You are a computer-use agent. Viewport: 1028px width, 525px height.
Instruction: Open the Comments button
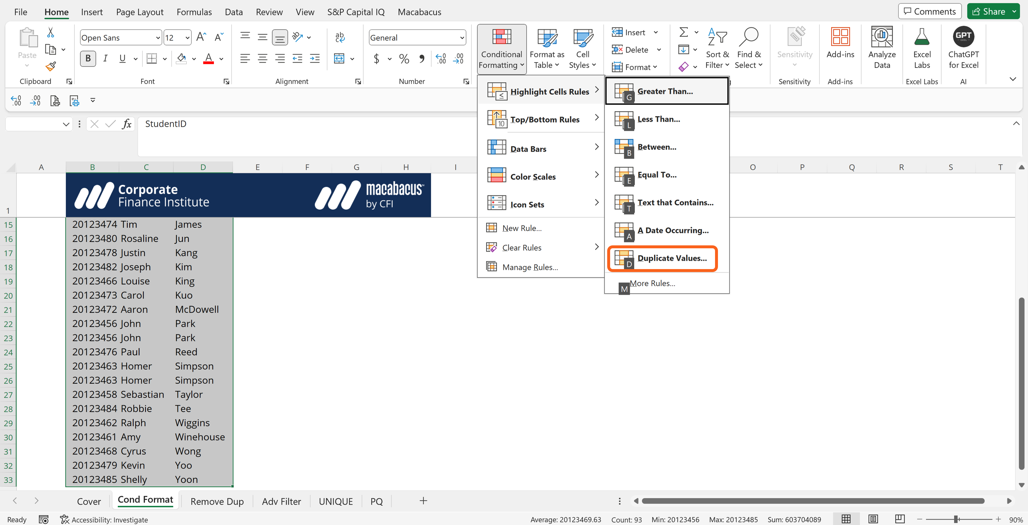pyautogui.click(x=930, y=11)
